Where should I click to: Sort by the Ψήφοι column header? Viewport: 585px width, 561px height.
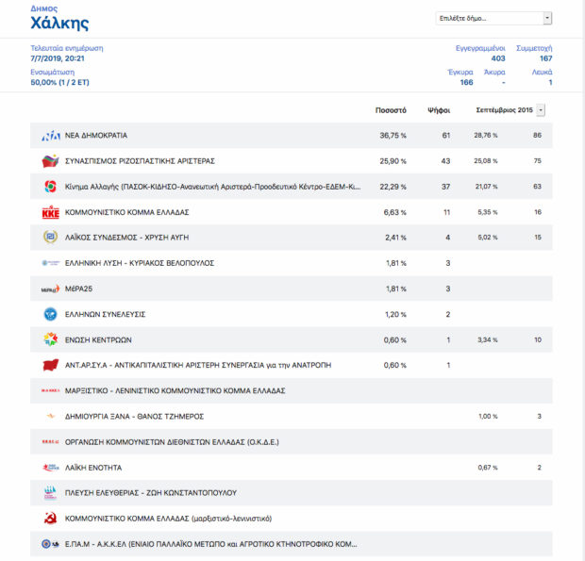pyautogui.click(x=439, y=110)
